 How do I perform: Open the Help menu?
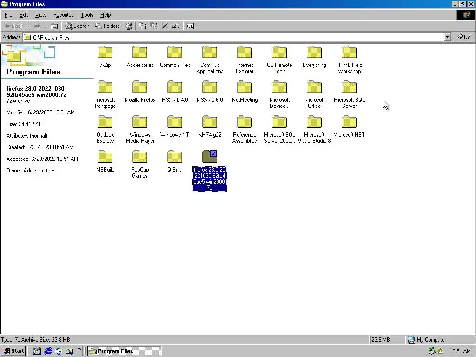[106, 15]
